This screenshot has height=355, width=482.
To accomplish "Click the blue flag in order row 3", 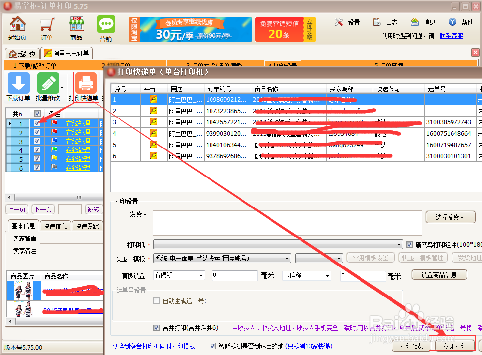I will 55,141.
